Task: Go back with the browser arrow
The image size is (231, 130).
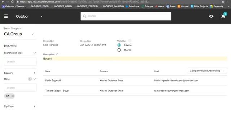Action: point(3,1)
